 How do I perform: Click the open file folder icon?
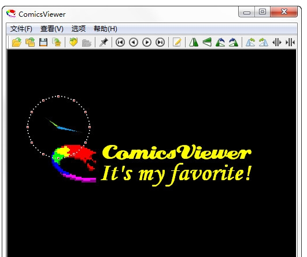17,42
